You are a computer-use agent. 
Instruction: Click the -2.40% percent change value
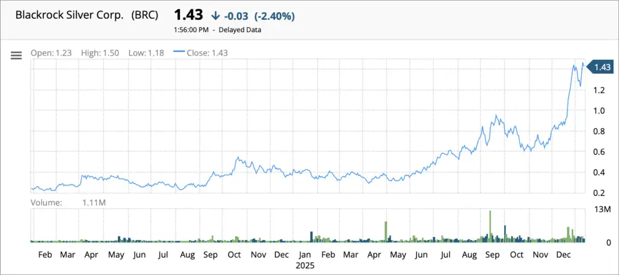coord(274,16)
